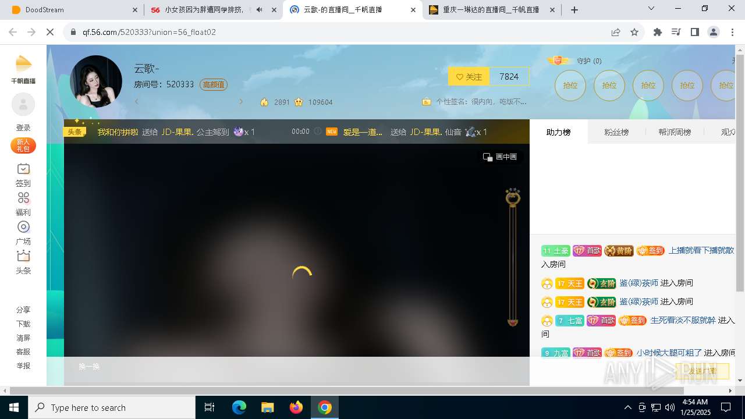The image size is (745, 419).
Task: Open the 广场 plaza icon
Action: point(23,227)
